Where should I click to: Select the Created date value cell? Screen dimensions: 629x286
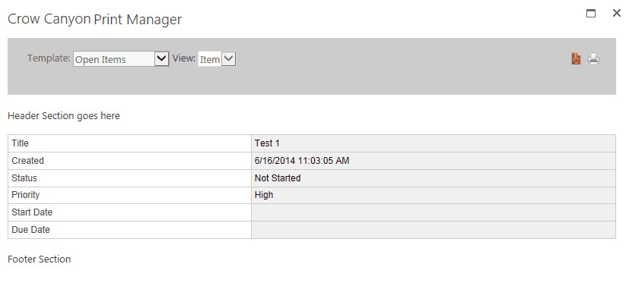point(434,161)
